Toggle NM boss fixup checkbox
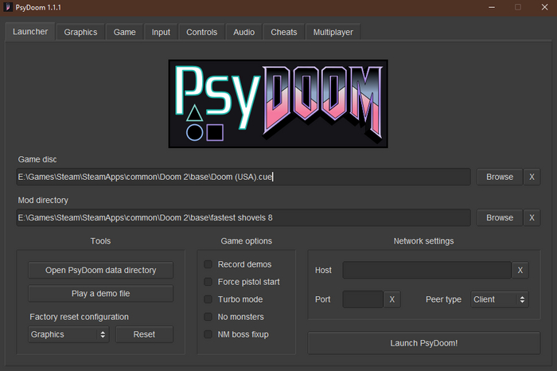The image size is (557, 371). (208, 334)
